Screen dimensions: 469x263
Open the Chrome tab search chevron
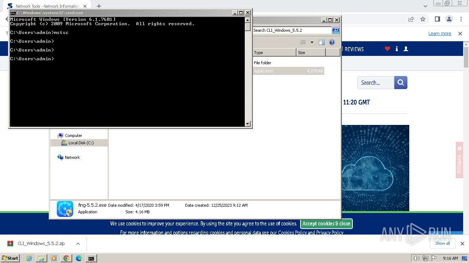[x=425, y=6]
